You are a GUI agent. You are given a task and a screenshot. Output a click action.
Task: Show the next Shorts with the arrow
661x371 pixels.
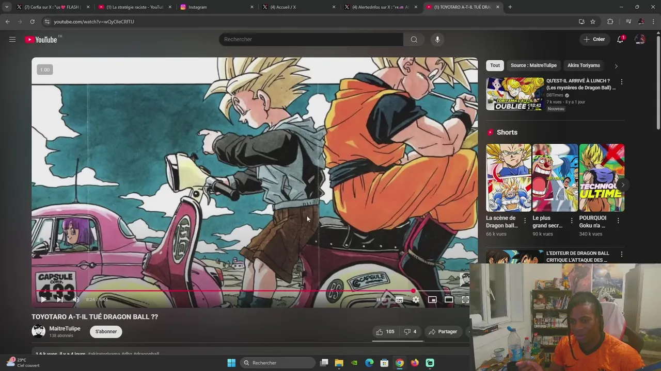(x=623, y=185)
